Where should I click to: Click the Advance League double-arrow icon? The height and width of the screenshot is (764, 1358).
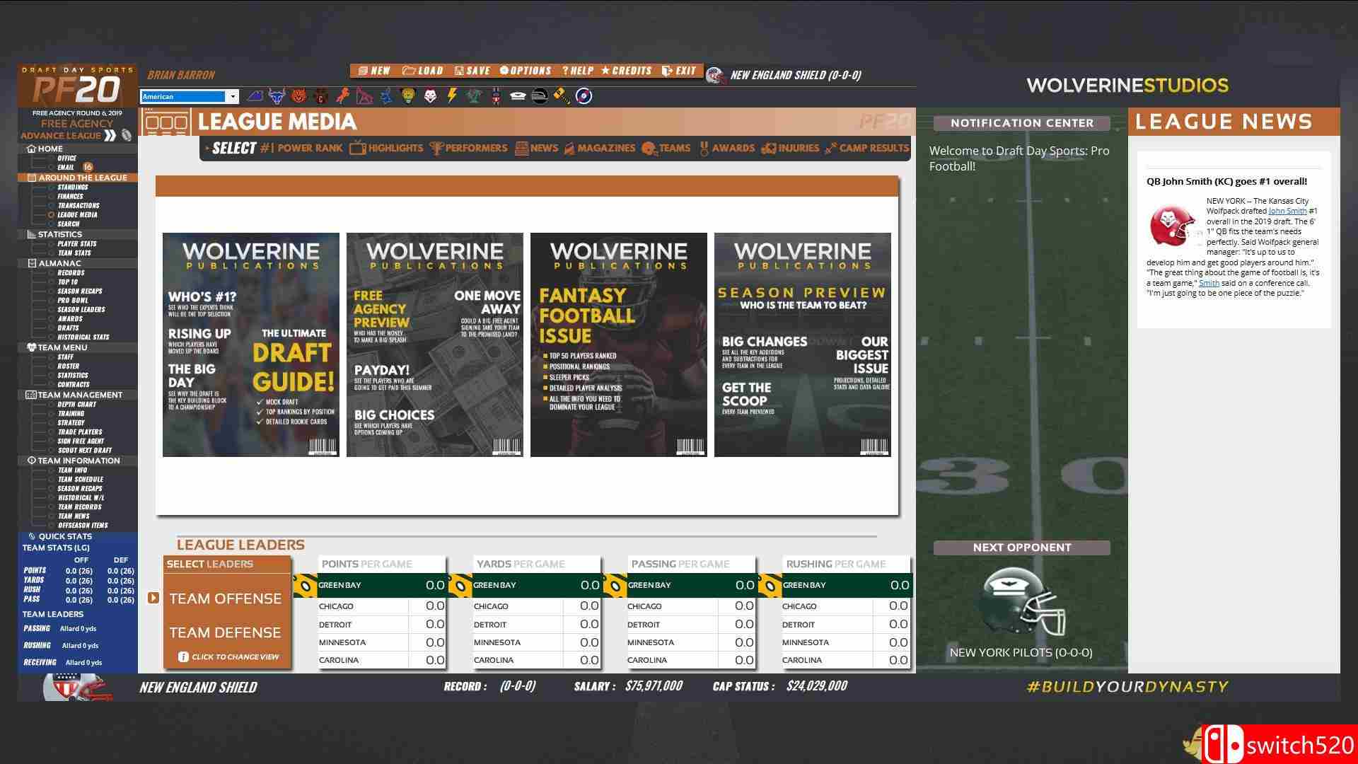coord(110,135)
